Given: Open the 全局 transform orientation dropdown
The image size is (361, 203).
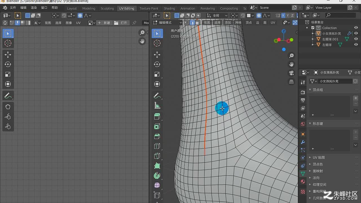Looking at the screenshot, I should click(217, 16).
